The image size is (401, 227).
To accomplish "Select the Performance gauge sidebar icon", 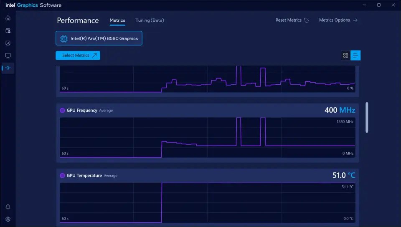I will point(8,68).
